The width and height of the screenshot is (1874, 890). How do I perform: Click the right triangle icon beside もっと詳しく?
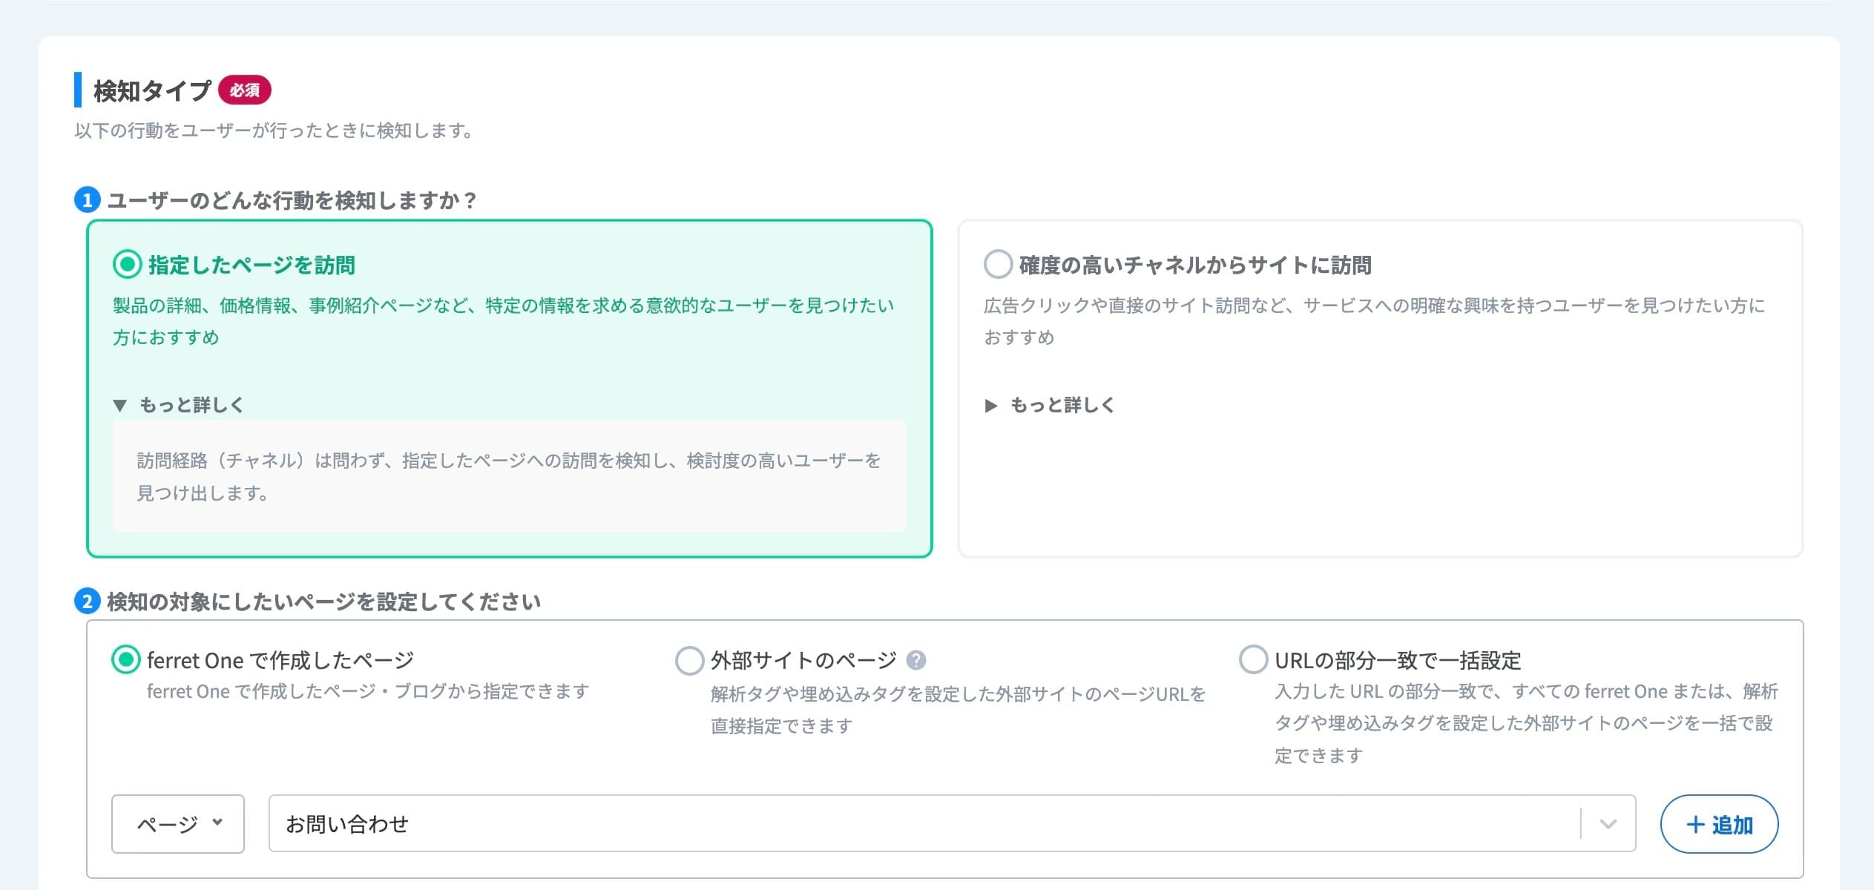tap(990, 405)
